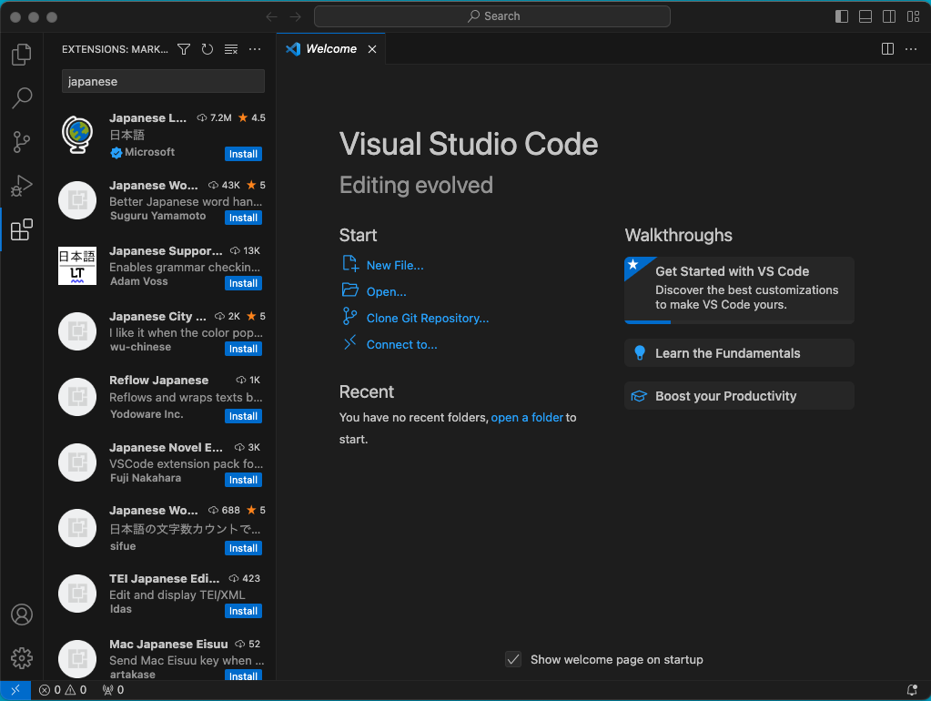Open the Accounts menu icon
This screenshot has height=701, width=931.
22,615
